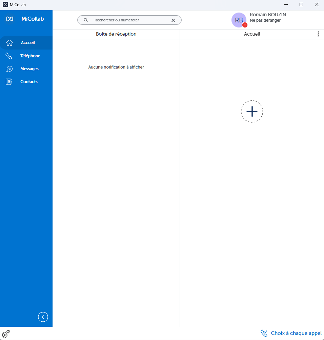
Task: Click the Romain BOUZIN name
Action: click(268, 15)
